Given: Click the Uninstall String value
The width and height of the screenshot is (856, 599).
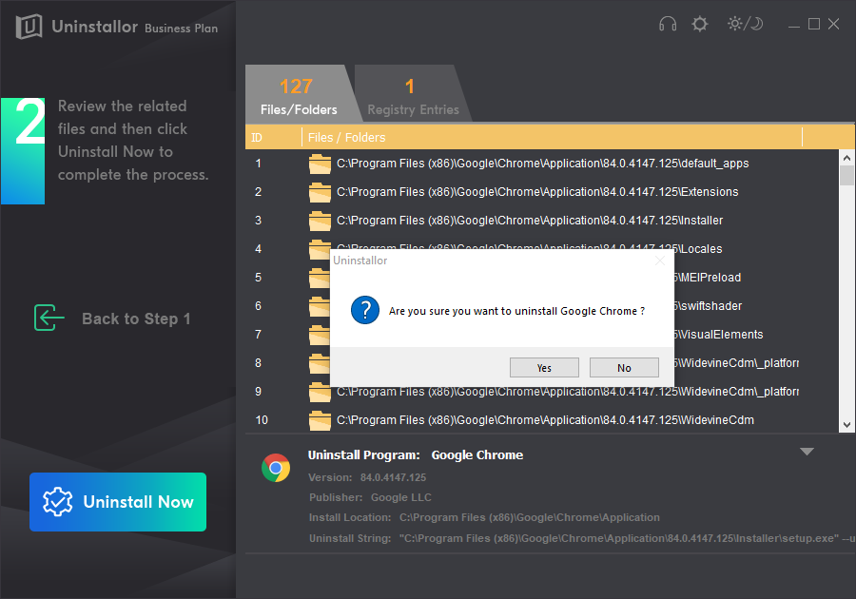Looking at the screenshot, I should coord(627,538).
